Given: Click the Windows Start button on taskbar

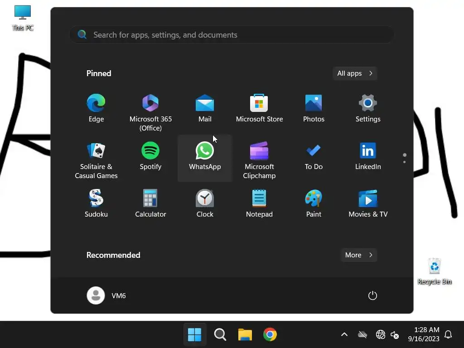Looking at the screenshot, I should pos(194,334).
